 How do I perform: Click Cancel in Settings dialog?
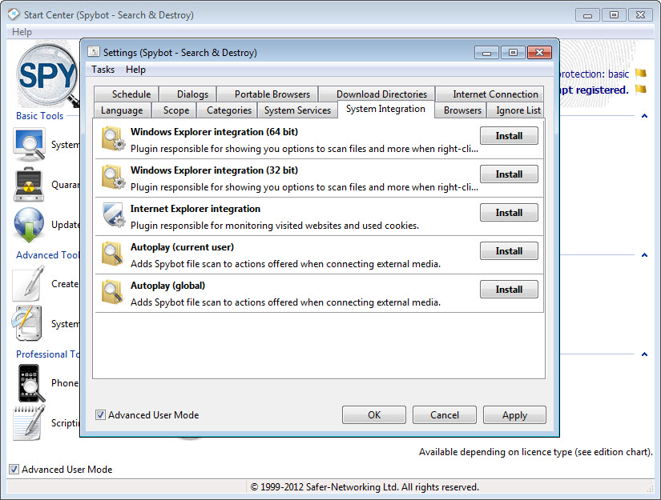click(x=445, y=415)
